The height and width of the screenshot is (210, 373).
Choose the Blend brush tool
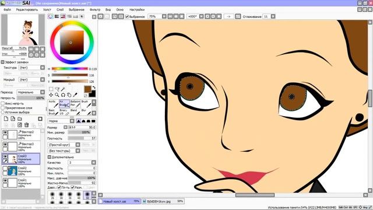75,112
